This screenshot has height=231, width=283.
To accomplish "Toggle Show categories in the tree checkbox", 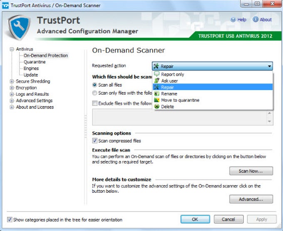I will pyautogui.click(x=10, y=220).
